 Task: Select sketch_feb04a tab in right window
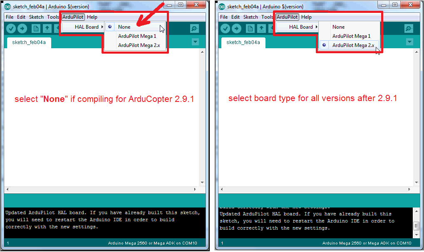(x=243, y=42)
